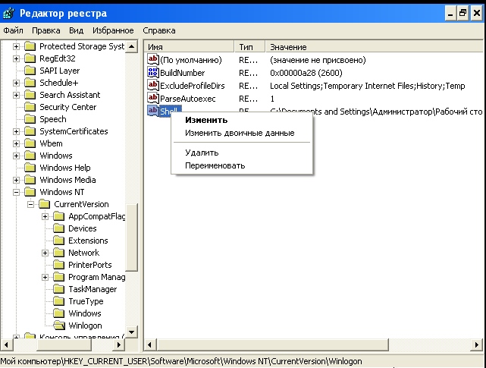Expand the AppCompatFlags key
The width and height of the screenshot is (486, 368).
point(45,216)
